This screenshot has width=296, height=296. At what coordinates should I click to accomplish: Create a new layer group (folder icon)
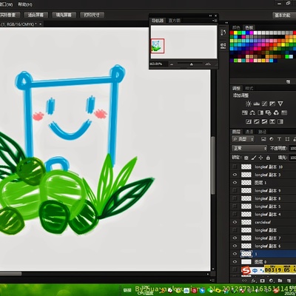(280, 280)
